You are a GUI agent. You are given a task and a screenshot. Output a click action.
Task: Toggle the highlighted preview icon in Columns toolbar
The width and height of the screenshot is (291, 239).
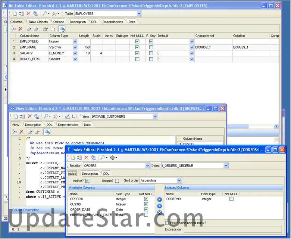(x=62, y=29)
